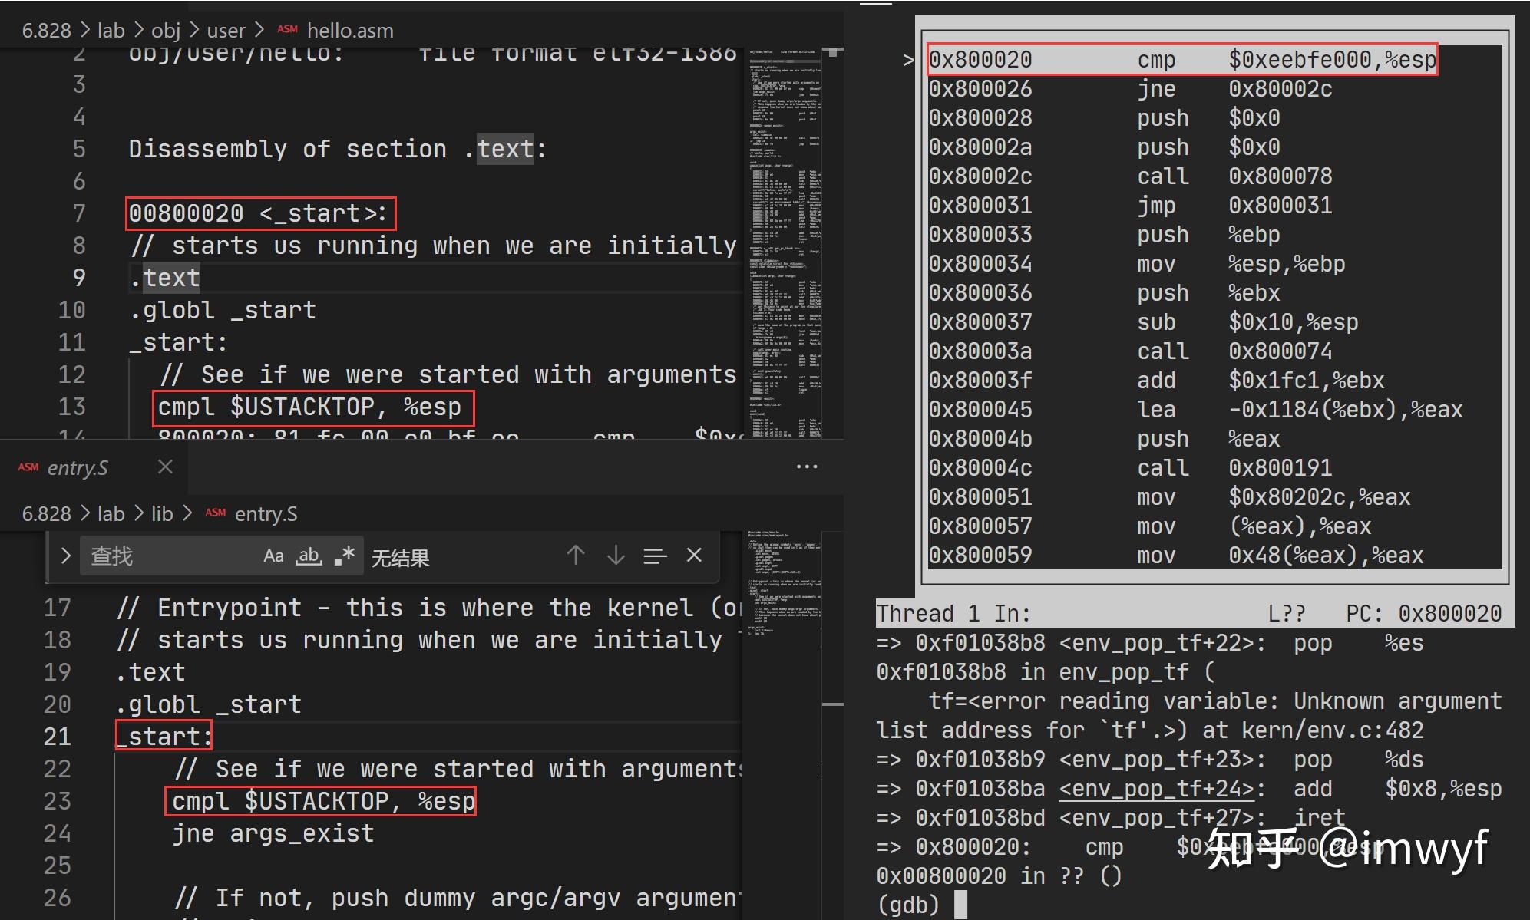
Task: Close the entry.S tab
Action: click(165, 467)
